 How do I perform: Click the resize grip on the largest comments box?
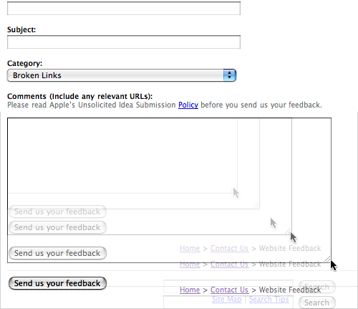[327, 260]
